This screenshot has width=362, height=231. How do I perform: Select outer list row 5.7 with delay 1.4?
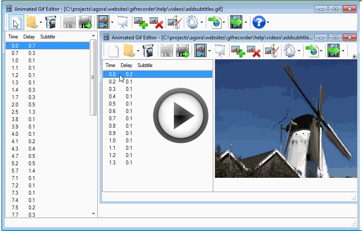coord(48,171)
